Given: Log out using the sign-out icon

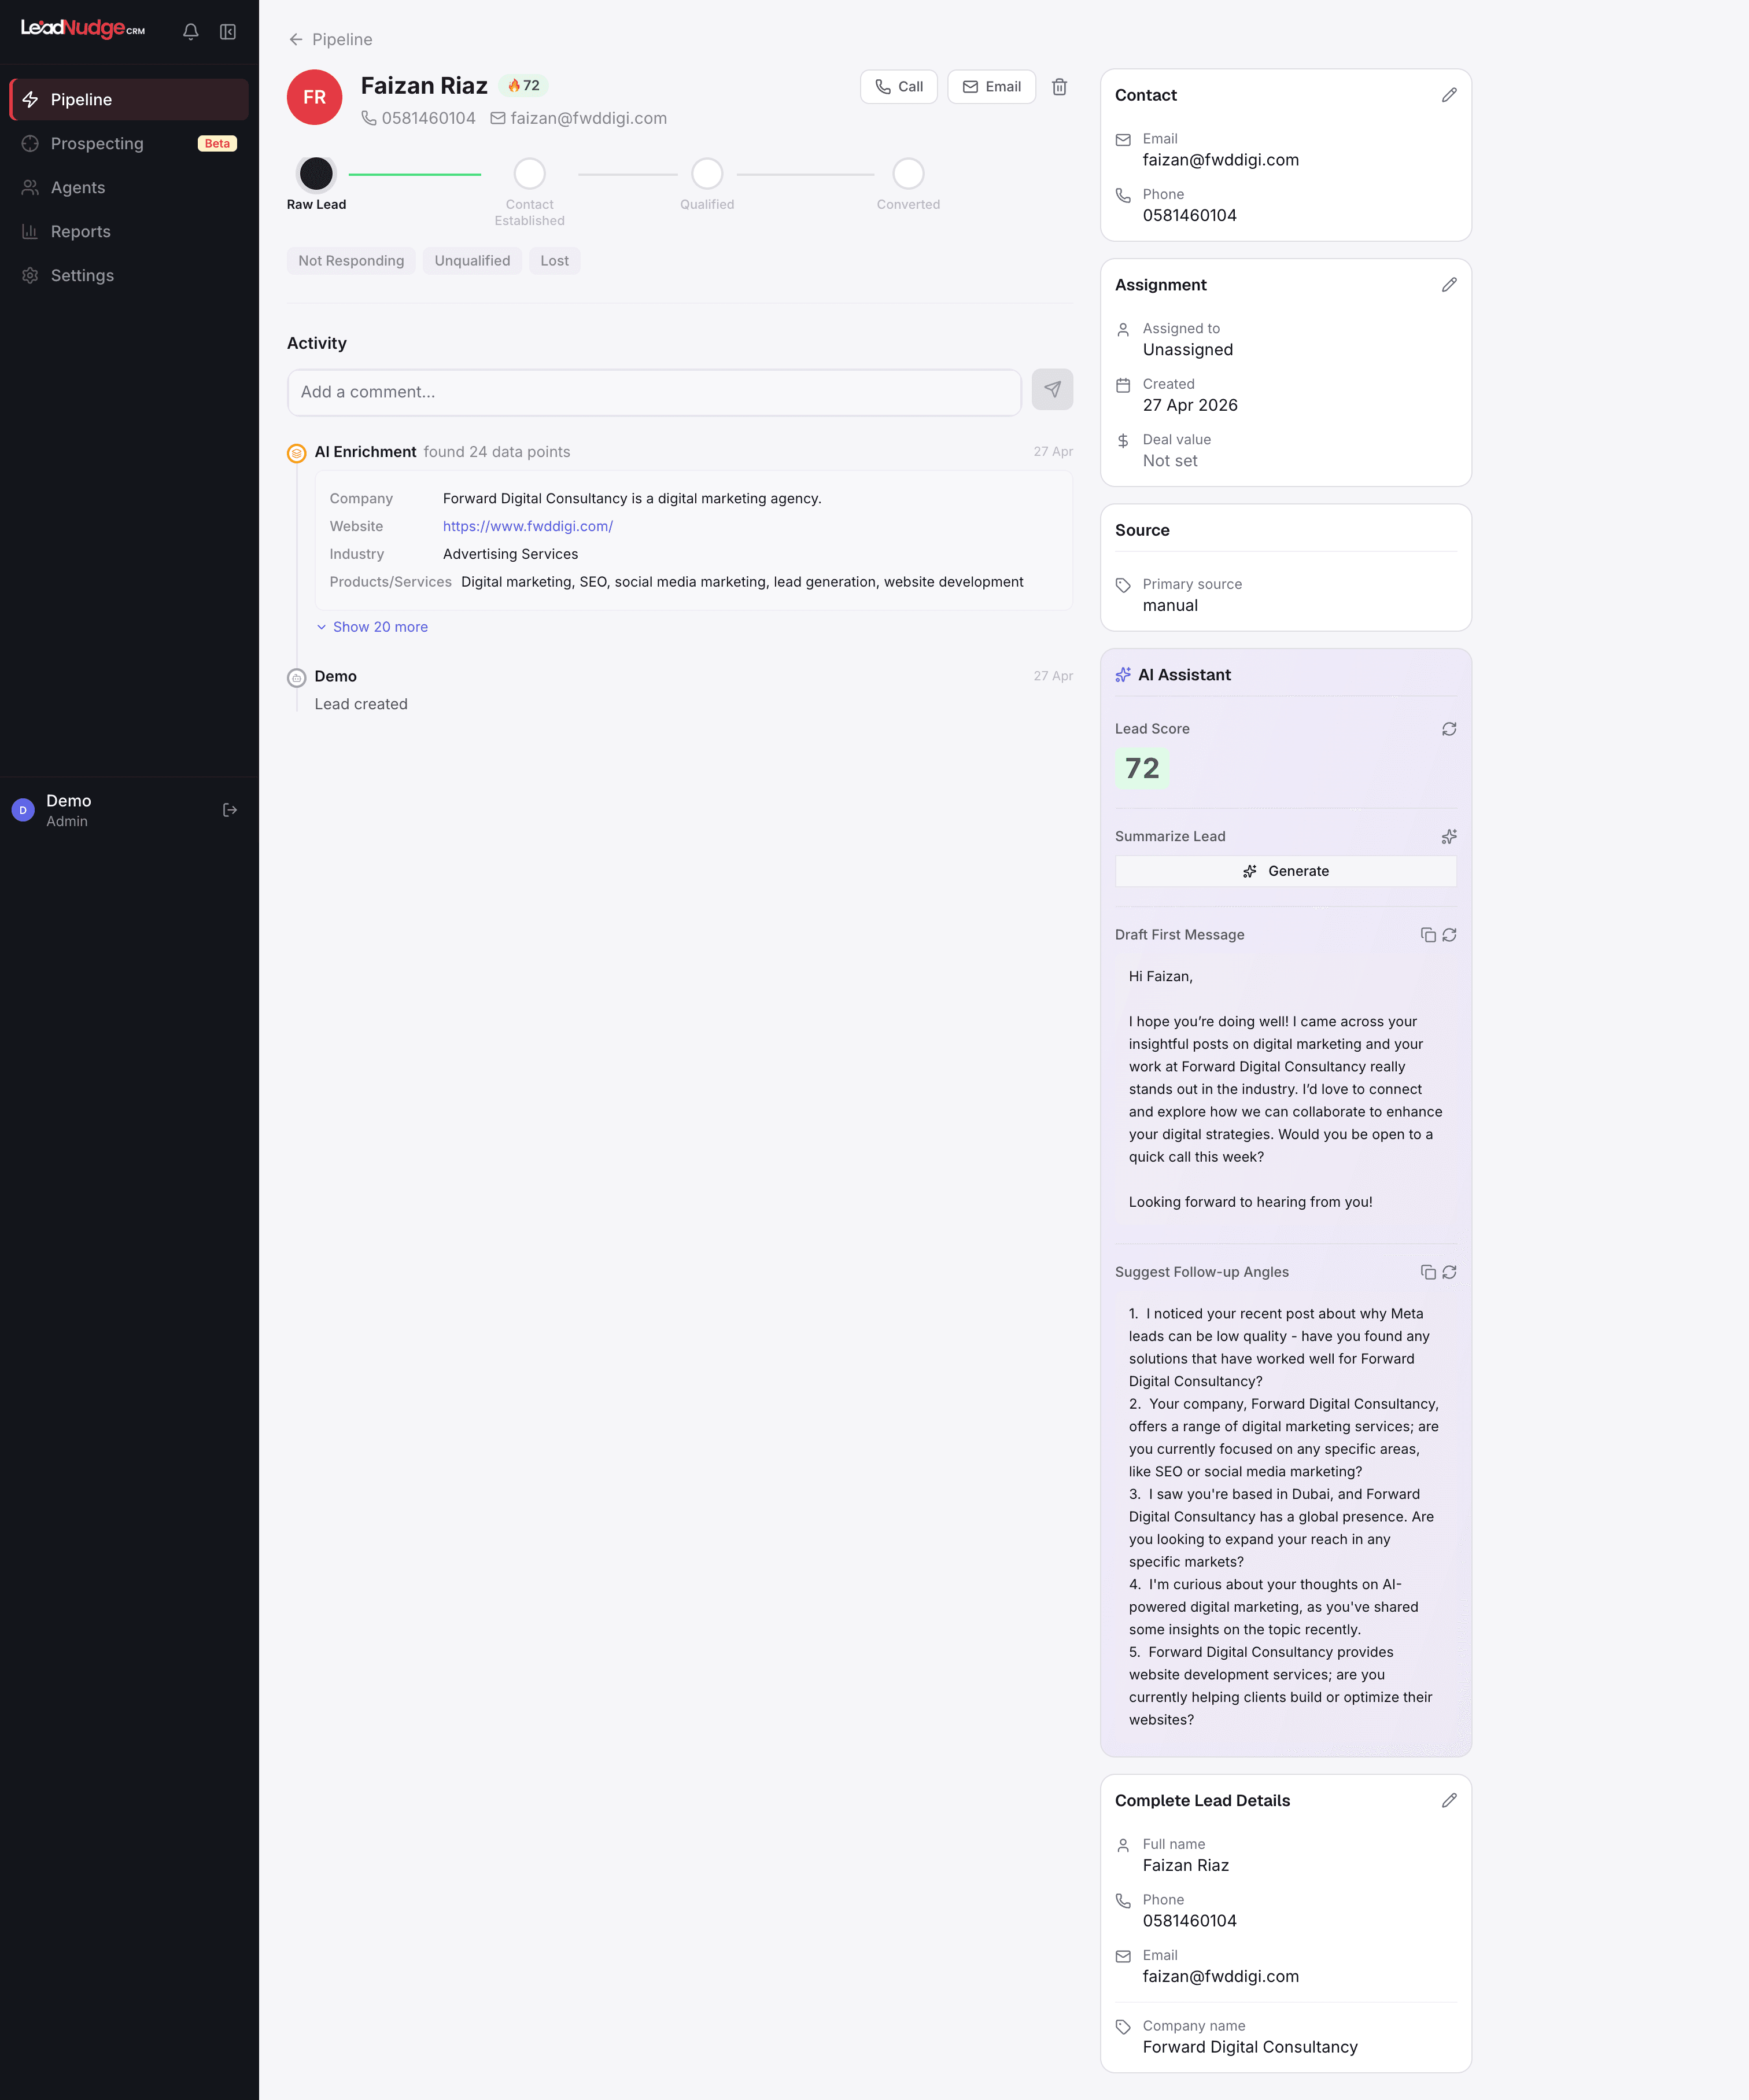Looking at the screenshot, I should [230, 810].
